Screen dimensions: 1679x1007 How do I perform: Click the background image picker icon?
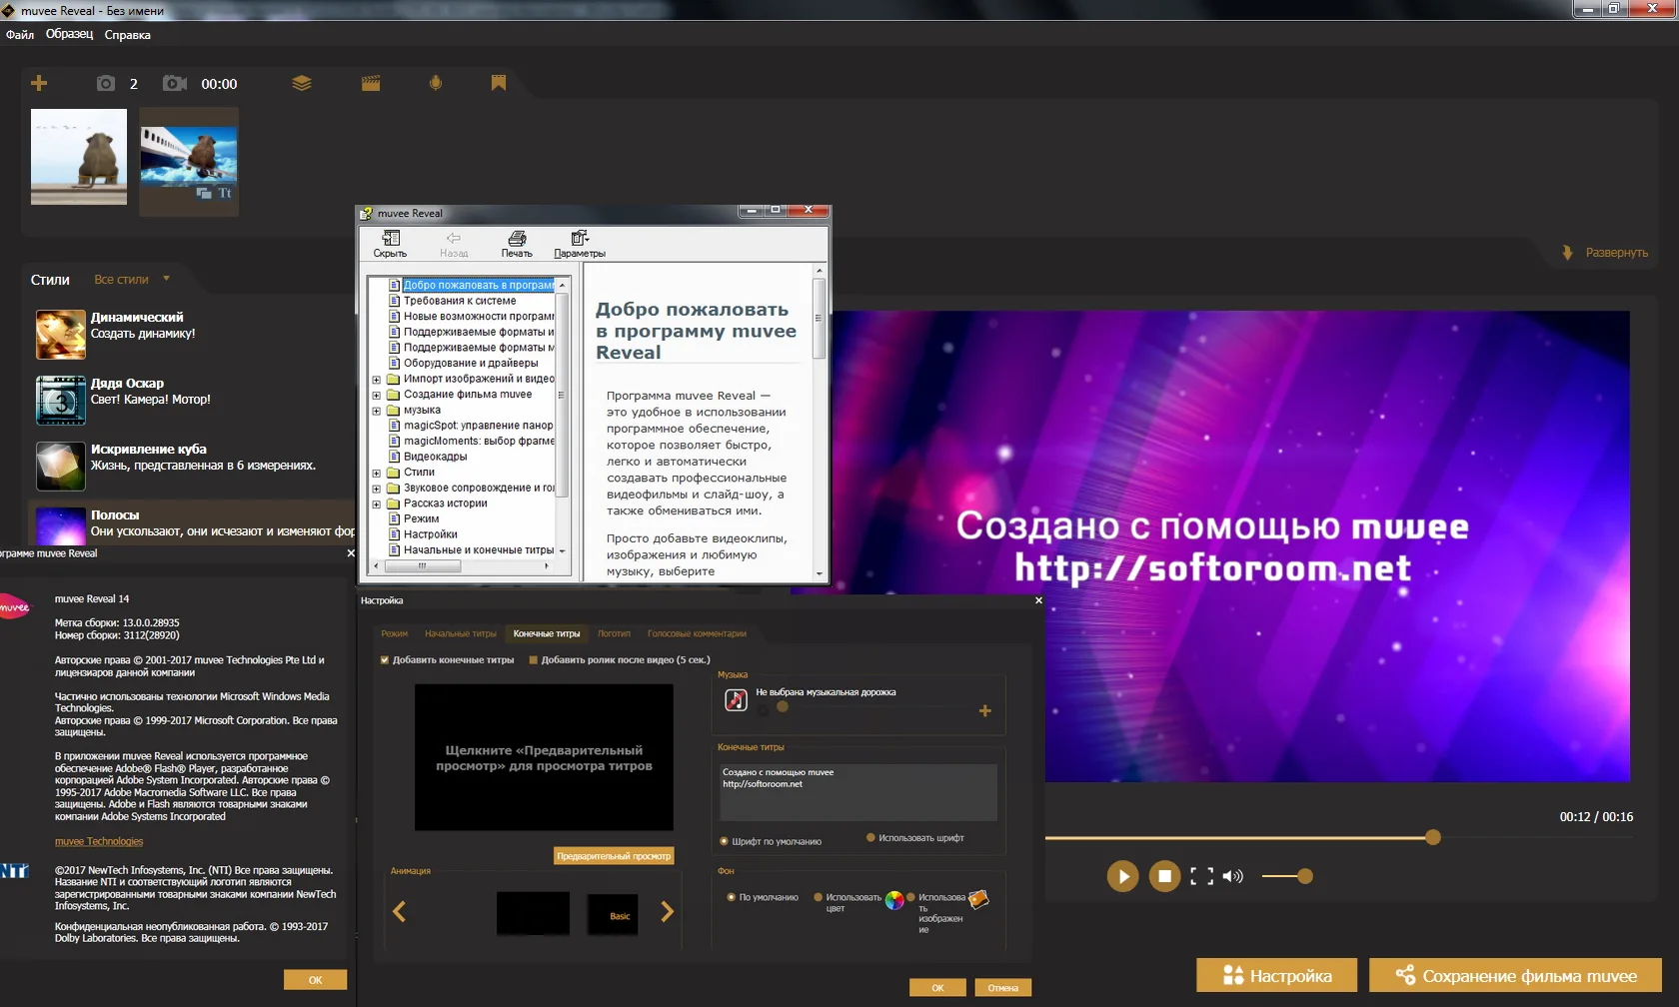tap(978, 899)
